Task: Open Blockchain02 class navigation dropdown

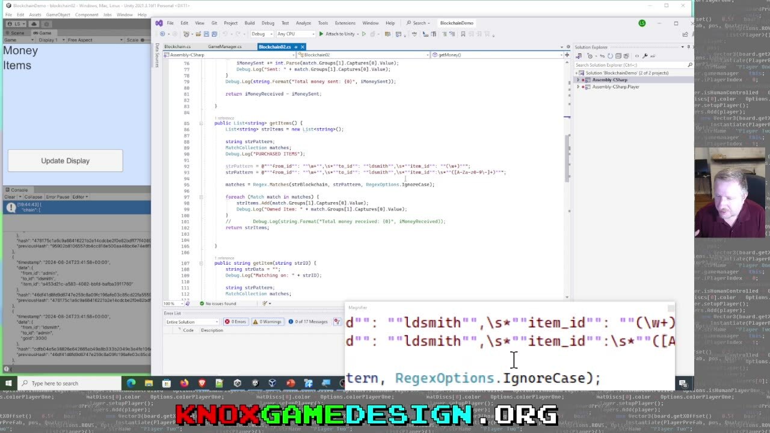Action: coord(363,55)
